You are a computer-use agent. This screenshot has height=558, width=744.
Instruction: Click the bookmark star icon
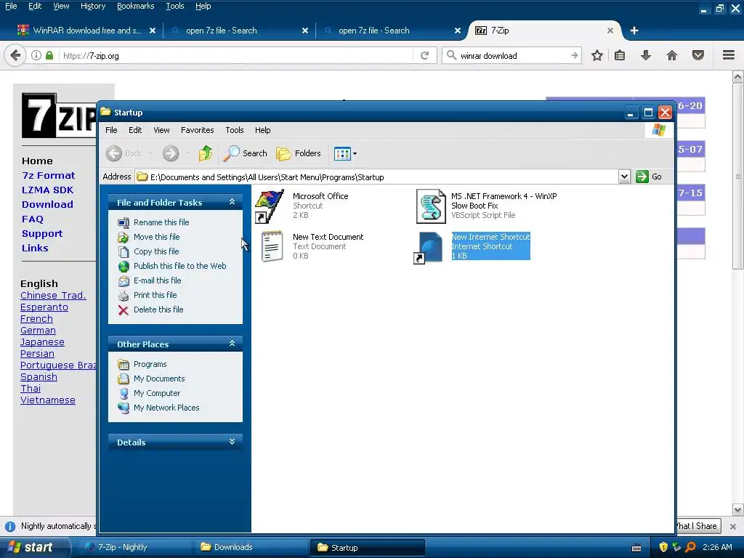tap(597, 55)
